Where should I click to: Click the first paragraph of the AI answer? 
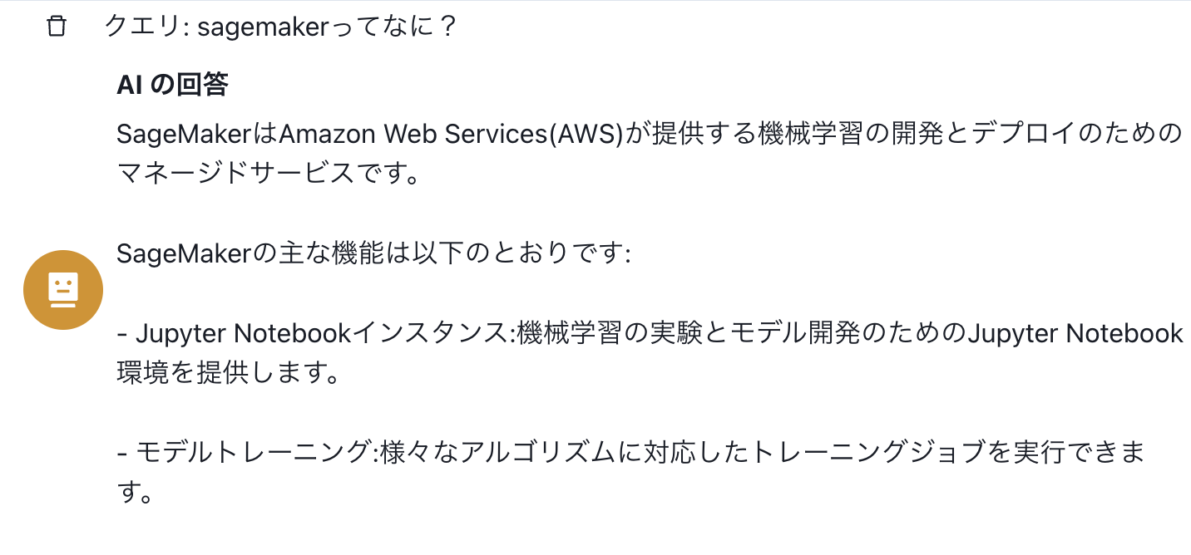coord(582,152)
